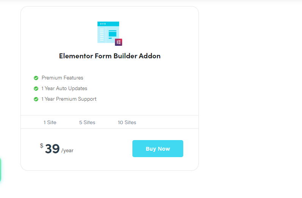This screenshot has height=198, width=302.
Task: Click the /year billing period label
Action: 67,151
